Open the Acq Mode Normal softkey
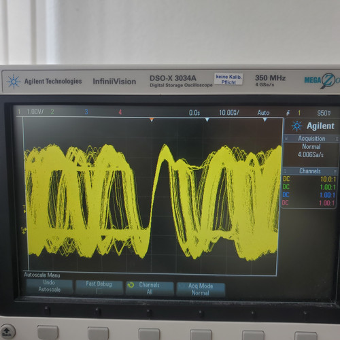The width and height of the screenshot is (340, 340). pos(201,289)
